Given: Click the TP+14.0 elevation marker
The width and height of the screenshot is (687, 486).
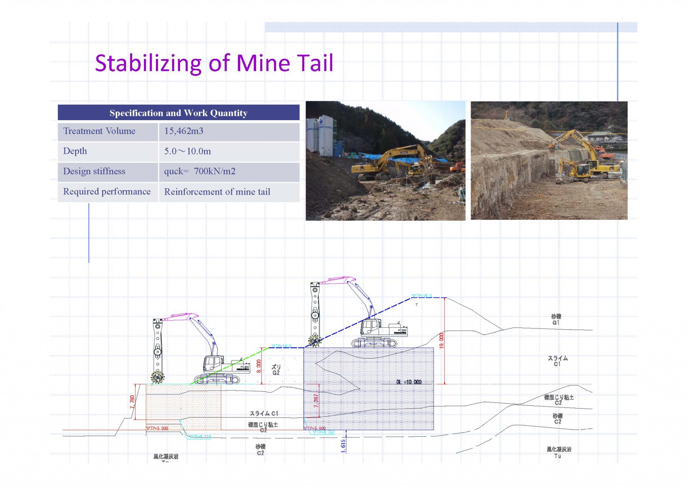Looking at the screenshot, I should tap(281, 346).
